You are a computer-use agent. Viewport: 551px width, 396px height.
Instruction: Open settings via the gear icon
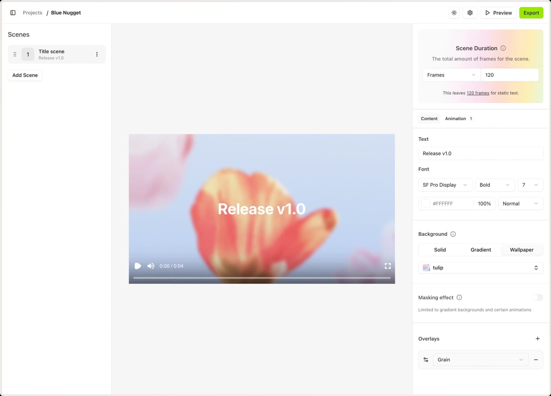[470, 13]
